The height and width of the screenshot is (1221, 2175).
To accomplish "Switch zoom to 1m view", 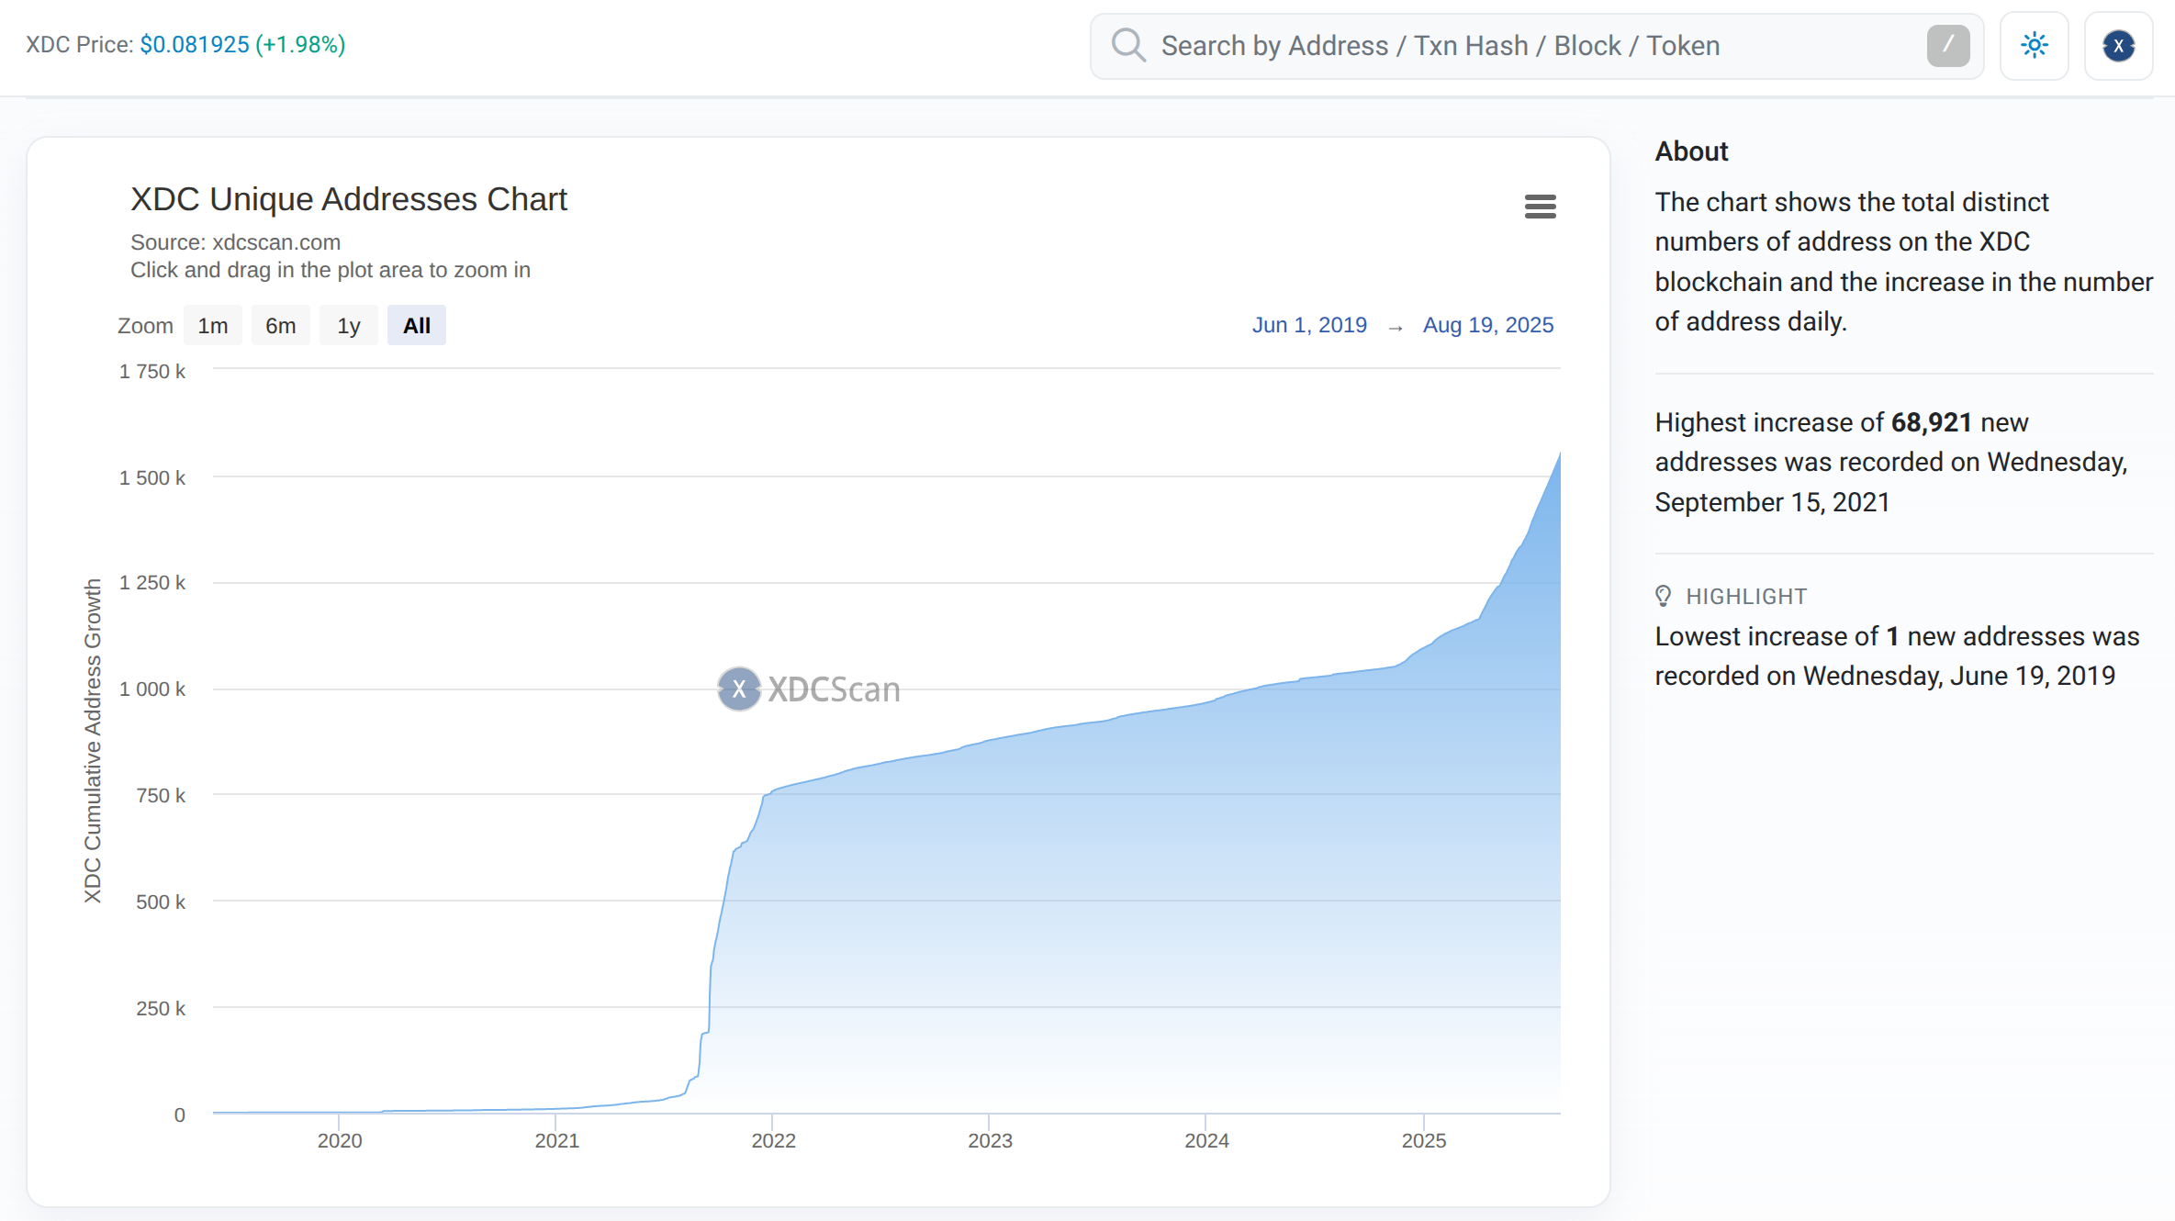I will (212, 325).
